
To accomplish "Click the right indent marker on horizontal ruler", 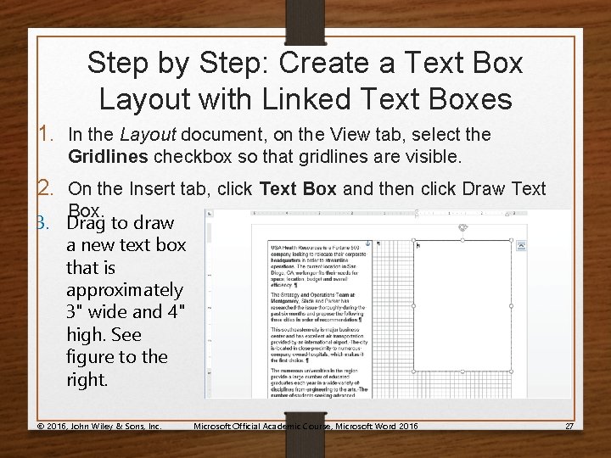I will tap(508, 214).
